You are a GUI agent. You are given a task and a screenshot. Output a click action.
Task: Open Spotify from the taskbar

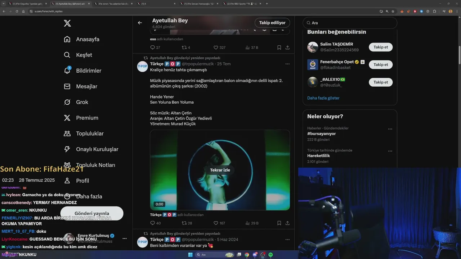tap(271, 255)
